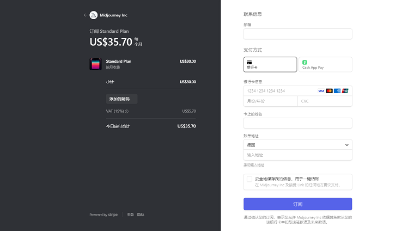The height and width of the screenshot is (231, 414).
Task: Click the Mastercard icon
Action: (x=329, y=91)
